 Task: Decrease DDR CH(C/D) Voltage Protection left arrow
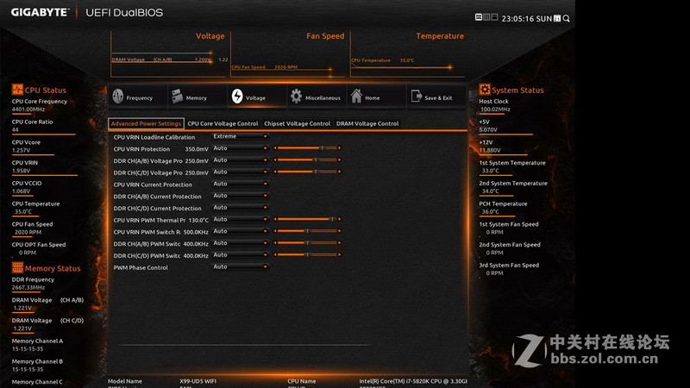click(x=275, y=172)
